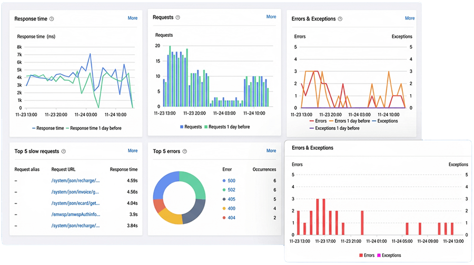The height and width of the screenshot is (265, 474).
Task: Open the slow request URL with 3.84s response
Action: point(75,226)
